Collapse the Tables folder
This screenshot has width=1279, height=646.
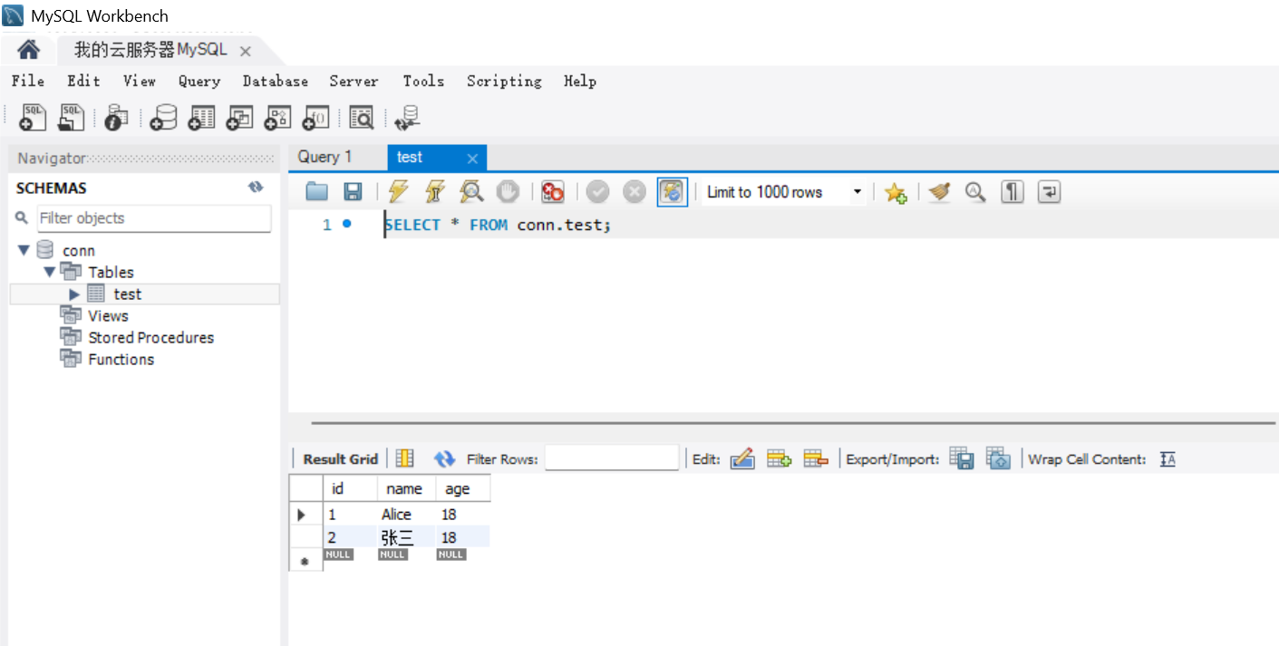coord(49,272)
